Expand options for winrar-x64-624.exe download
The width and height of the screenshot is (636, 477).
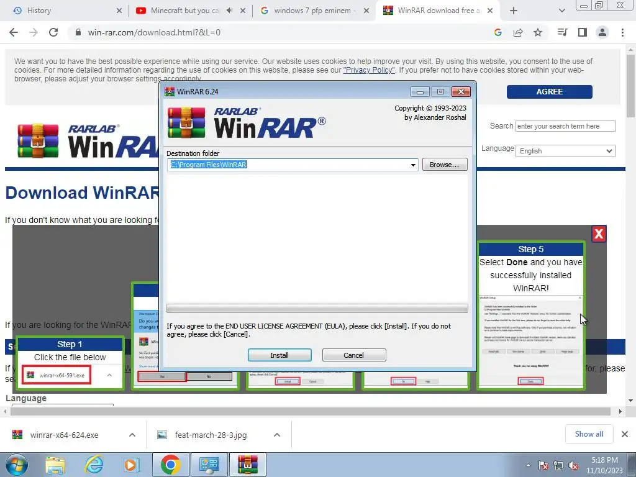132,435
